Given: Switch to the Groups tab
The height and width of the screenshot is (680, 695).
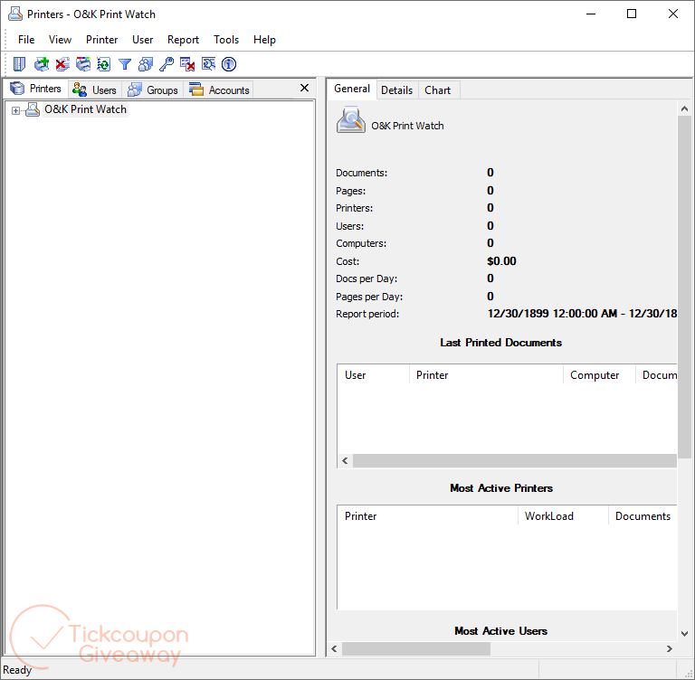Looking at the screenshot, I should pos(153,90).
